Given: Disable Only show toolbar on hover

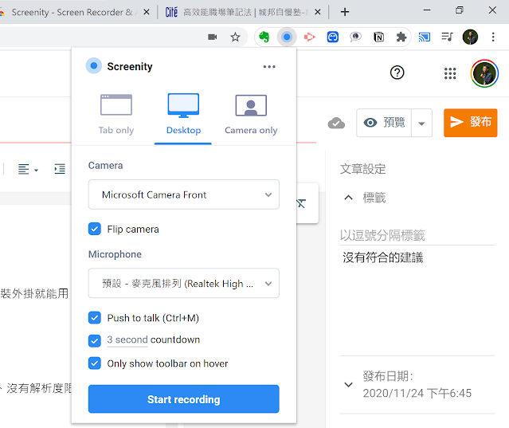Looking at the screenshot, I should tap(95, 363).
